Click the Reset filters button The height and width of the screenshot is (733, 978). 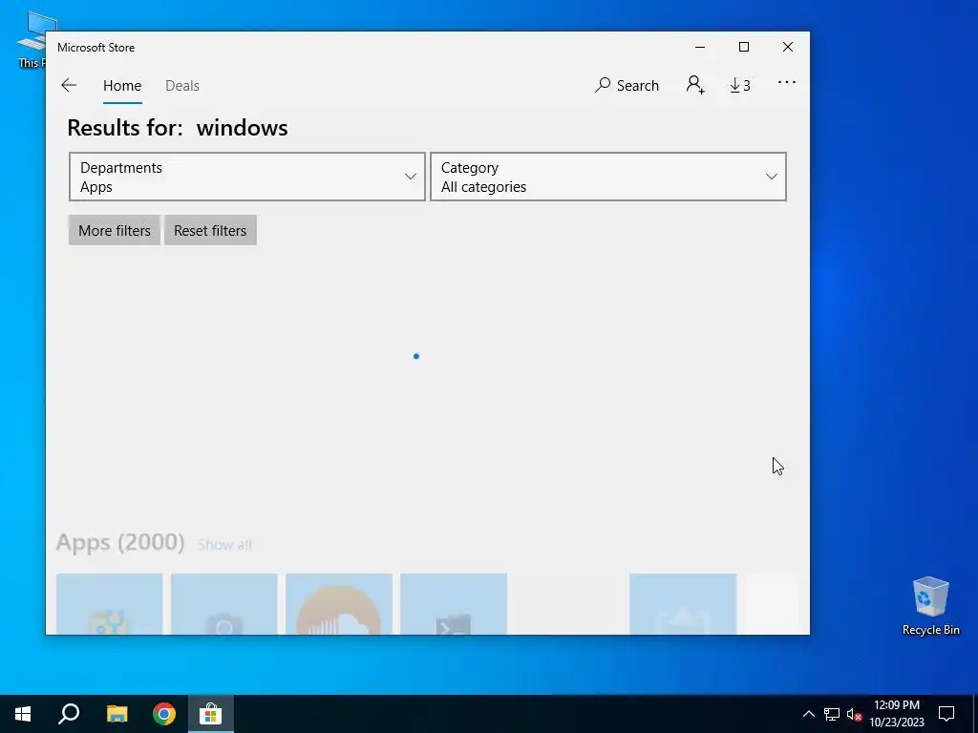pos(210,230)
